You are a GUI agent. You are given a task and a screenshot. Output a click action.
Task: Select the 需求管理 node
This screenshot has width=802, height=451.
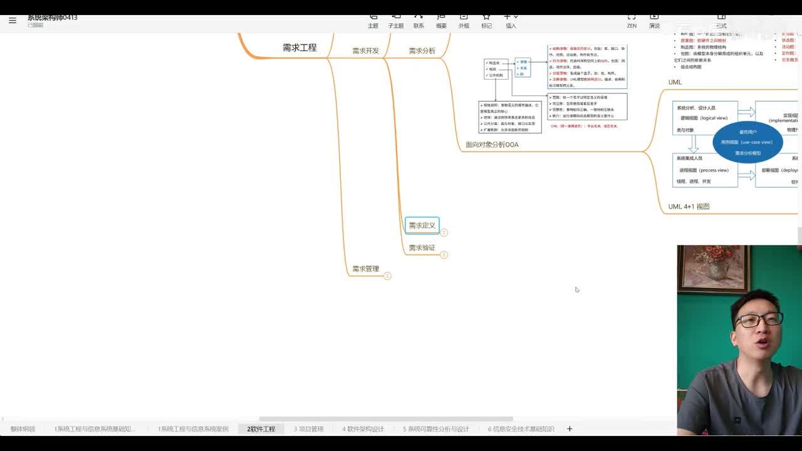366,269
